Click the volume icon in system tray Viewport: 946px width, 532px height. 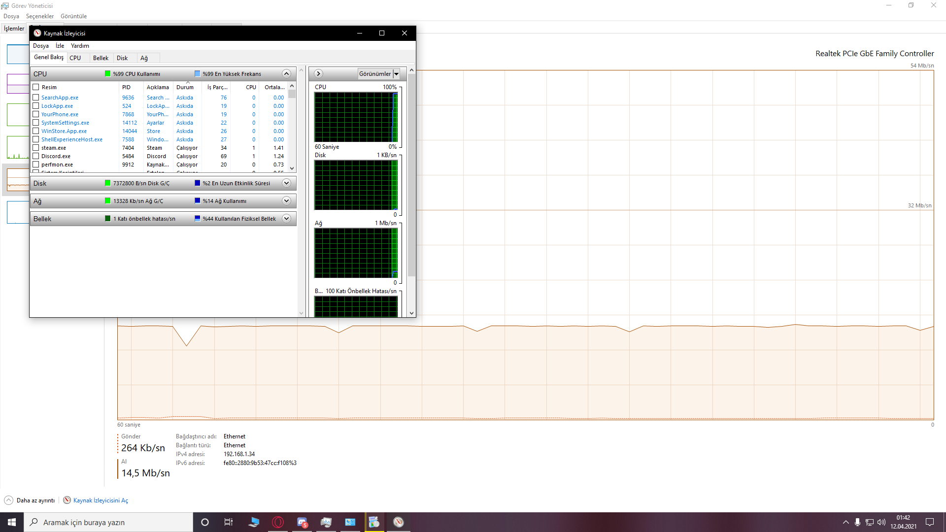(881, 522)
